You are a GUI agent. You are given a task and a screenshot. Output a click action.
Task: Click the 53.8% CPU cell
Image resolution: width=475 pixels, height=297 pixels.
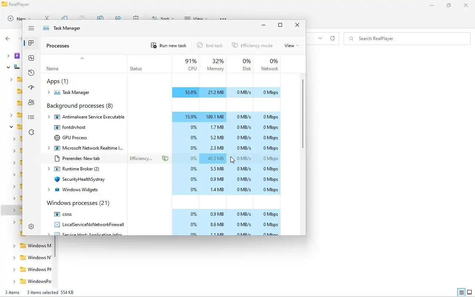pos(186,92)
